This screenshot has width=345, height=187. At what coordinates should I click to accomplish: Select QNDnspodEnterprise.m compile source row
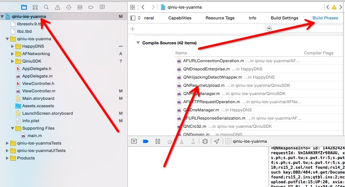click(259, 69)
